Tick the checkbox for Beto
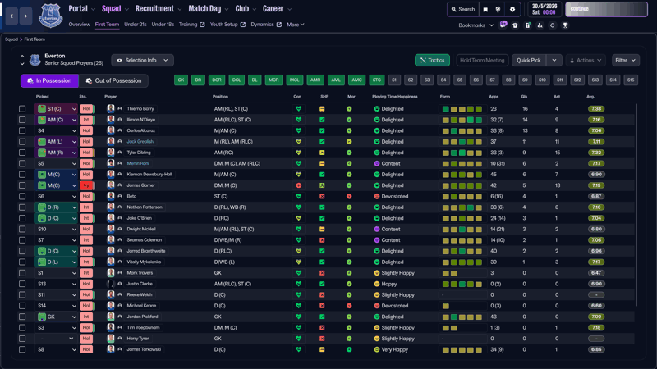 click(x=22, y=196)
